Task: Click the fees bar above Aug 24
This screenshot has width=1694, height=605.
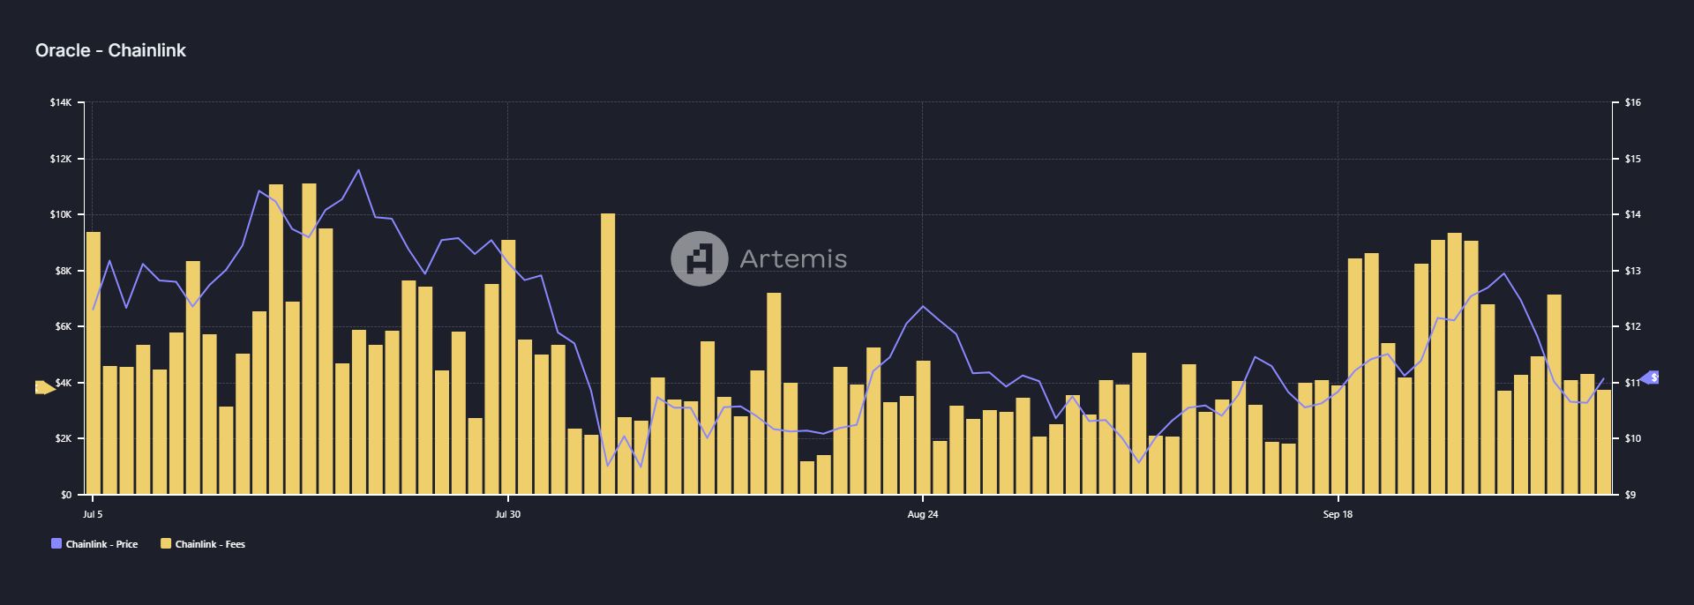Action: pyautogui.click(x=923, y=428)
